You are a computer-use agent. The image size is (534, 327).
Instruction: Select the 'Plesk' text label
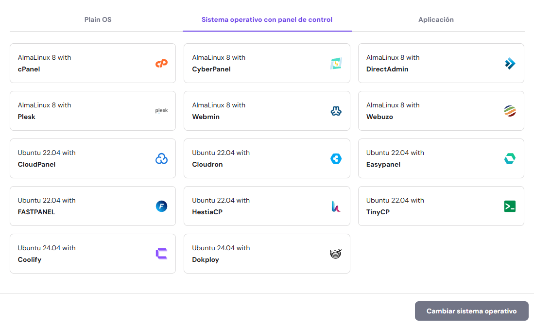(x=27, y=117)
